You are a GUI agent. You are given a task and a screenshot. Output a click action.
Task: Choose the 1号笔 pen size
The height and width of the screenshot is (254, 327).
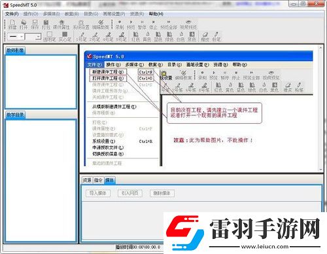point(81,37)
